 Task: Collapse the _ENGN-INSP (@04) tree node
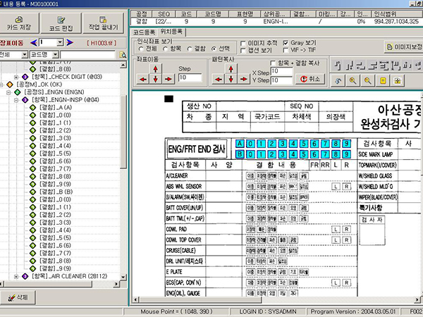click(x=16, y=100)
